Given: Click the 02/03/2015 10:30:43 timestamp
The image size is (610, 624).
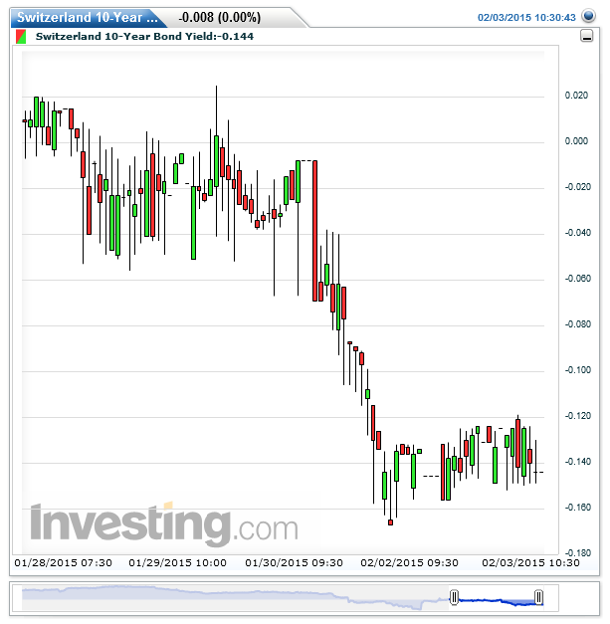Looking at the screenshot, I should 526,18.
